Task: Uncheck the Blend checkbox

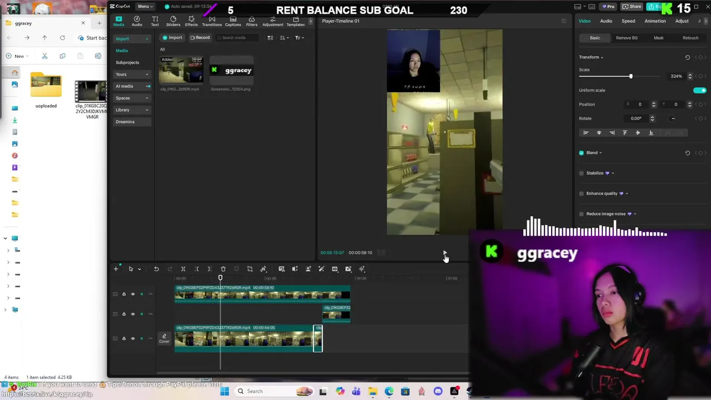Action: (582, 153)
